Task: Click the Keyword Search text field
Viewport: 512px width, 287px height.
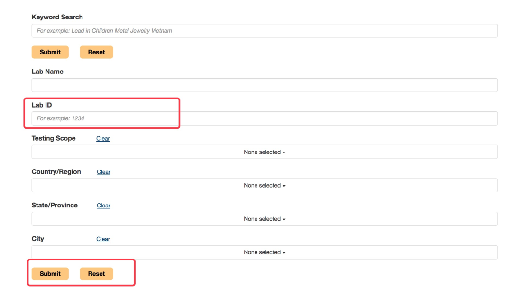Action: [x=264, y=31]
